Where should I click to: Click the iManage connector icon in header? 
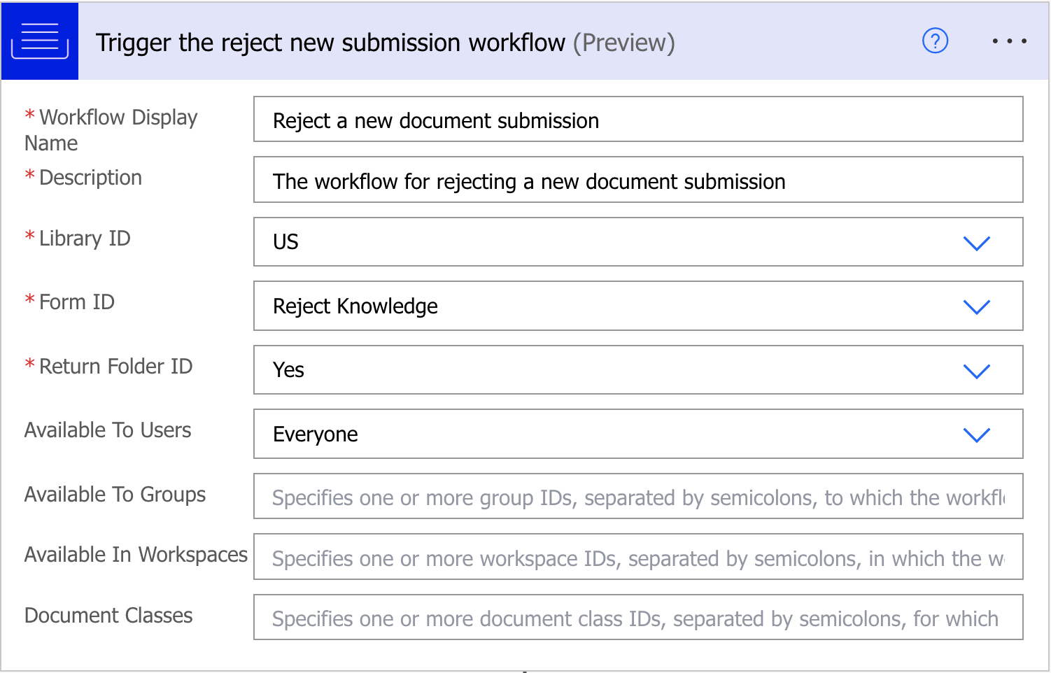point(40,41)
